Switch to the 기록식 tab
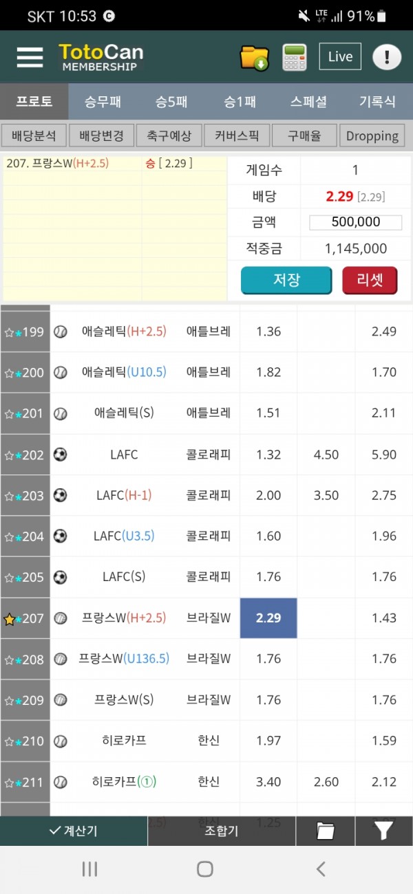Screen dimensions: 413x894 pos(377,102)
